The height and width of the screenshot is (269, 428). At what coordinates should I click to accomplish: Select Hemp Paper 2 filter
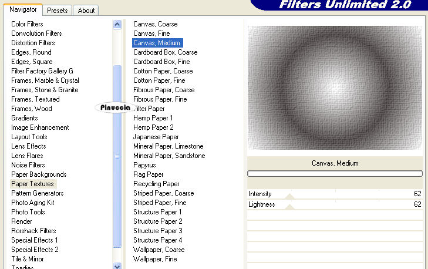pyautogui.click(x=153, y=127)
